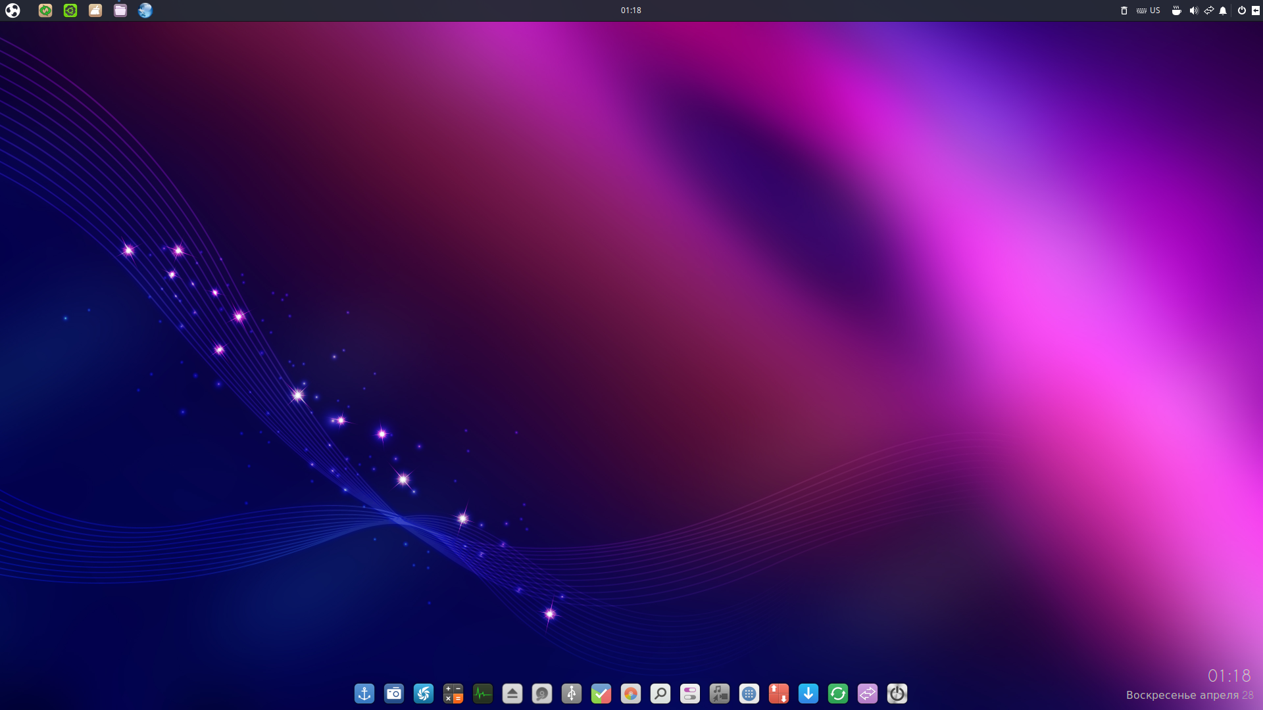Launch the globe web browser from top panel
Screen dimensions: 1263x710
[145, 11]
